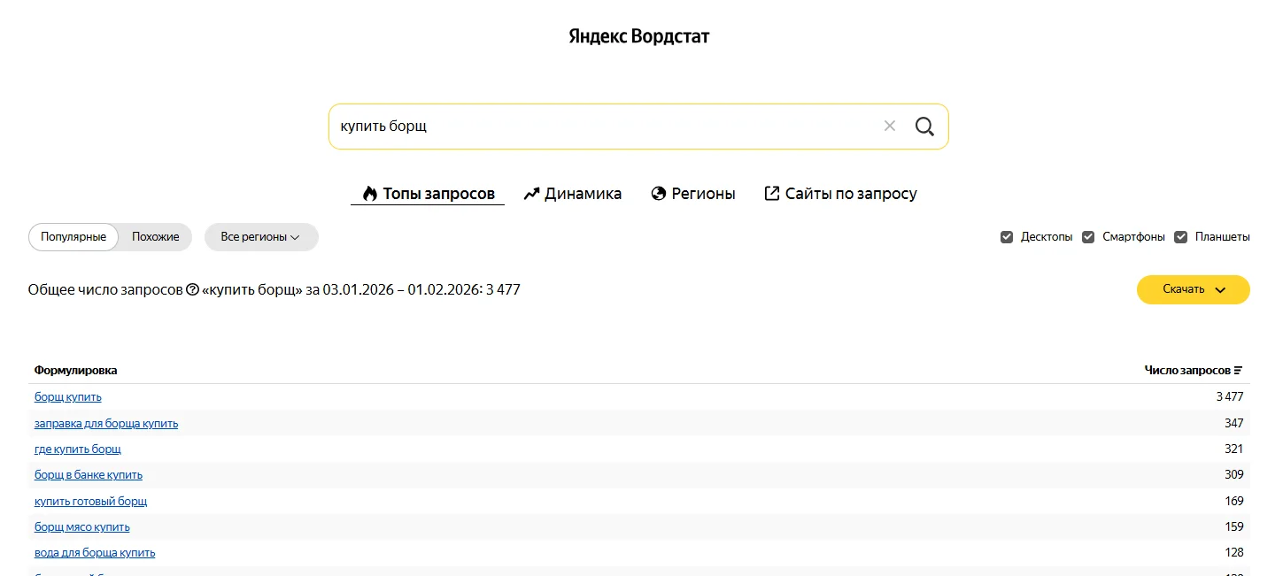Click the question mark help icon

pos(192,290)
